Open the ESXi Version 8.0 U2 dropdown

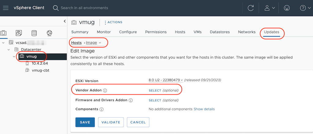coord(166,80)
